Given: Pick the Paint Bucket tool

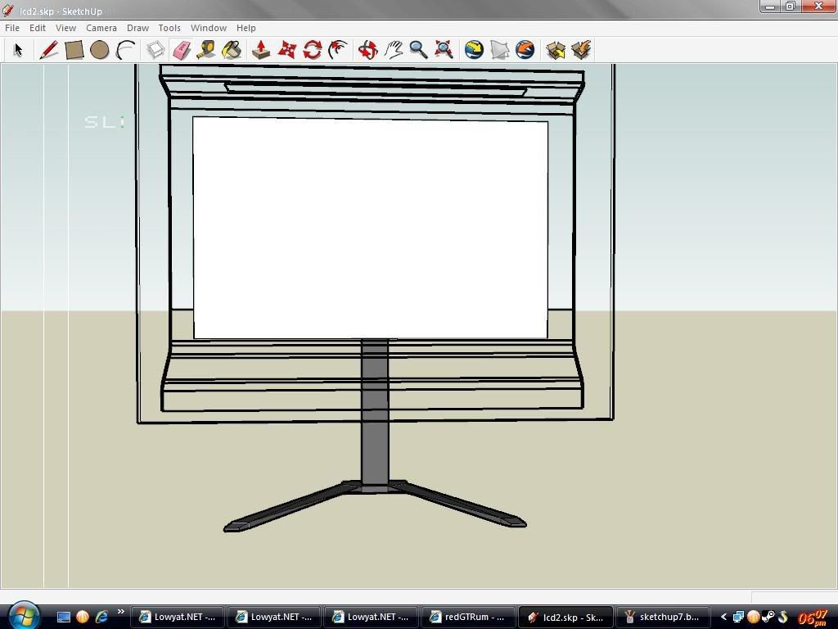Looking at the screenshot, I should [x=232, y=50].
